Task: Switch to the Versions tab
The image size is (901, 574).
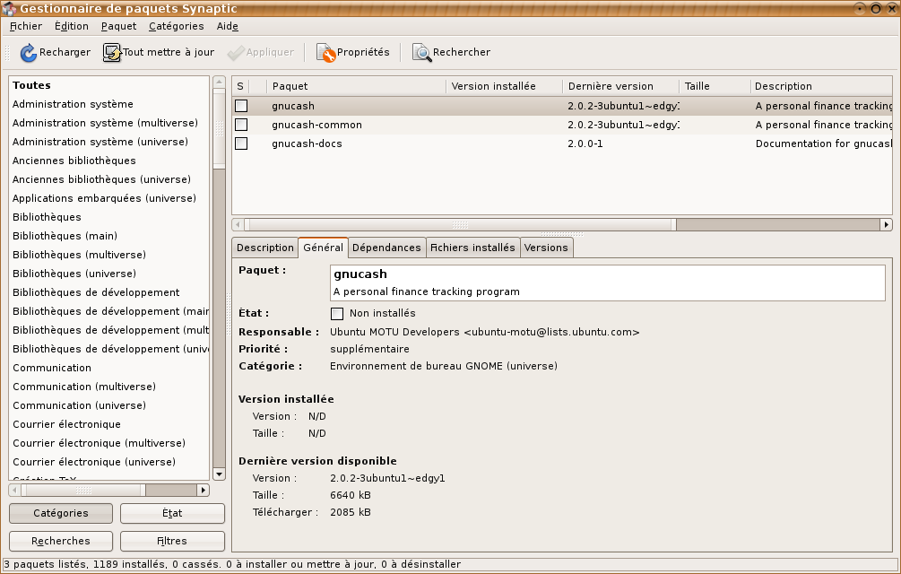Action: (x=546, y=248)
